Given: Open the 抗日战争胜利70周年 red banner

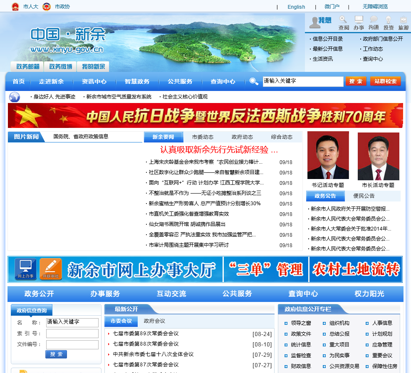Looking at the screenshot, I should (205, 115).
